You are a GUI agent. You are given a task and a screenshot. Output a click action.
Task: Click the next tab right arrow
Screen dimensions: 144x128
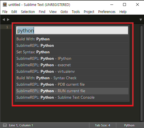tap(8, 19)
